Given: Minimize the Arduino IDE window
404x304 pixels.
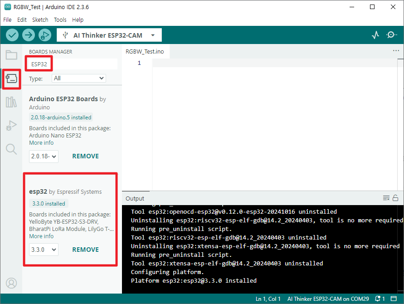Looking at the screenshot, I should (x=352, y=7).
